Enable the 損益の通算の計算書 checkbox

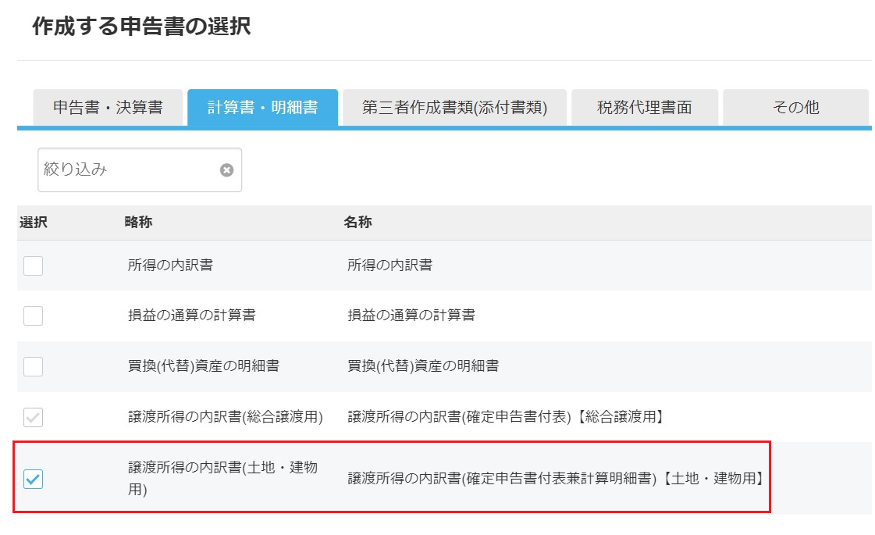pos(33,316)
